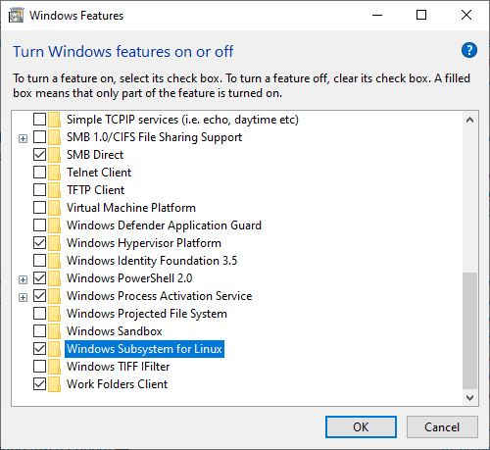Click folder icon beside Telnet Client
The height and width of the screenshot is (450, 490).
click(x=55, y=173)
